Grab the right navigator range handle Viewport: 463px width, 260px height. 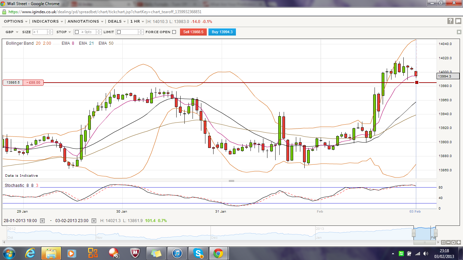[436, 233]
